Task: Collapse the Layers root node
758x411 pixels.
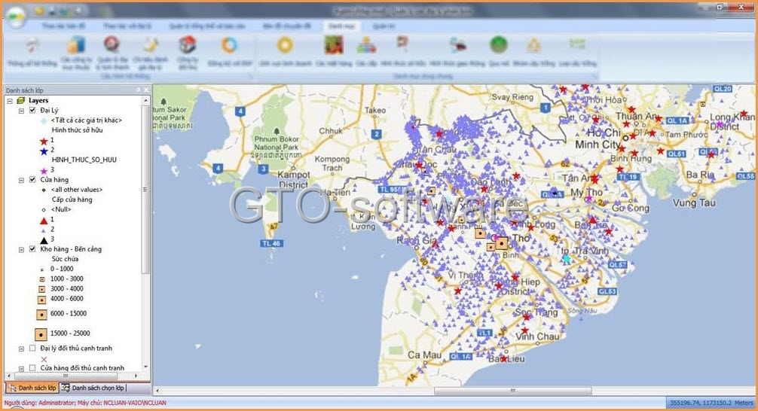Action: [x=10, y=100]
